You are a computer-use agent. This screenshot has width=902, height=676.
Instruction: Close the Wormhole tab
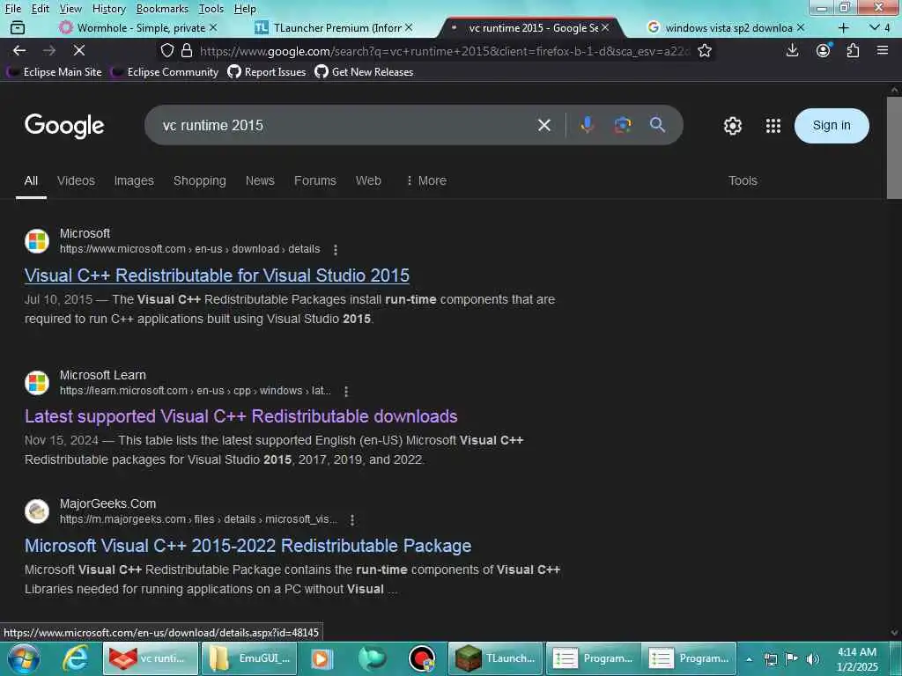tap(213, 27)
